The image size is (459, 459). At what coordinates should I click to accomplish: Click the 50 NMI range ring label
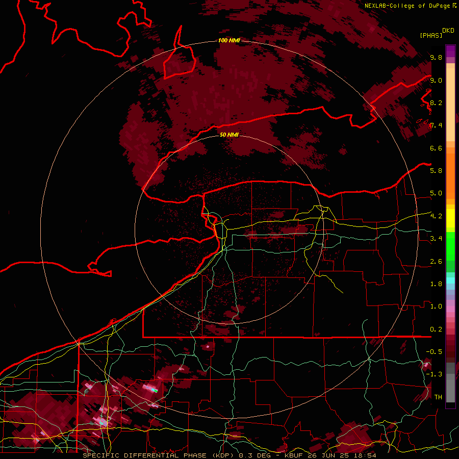click(229, 135)
